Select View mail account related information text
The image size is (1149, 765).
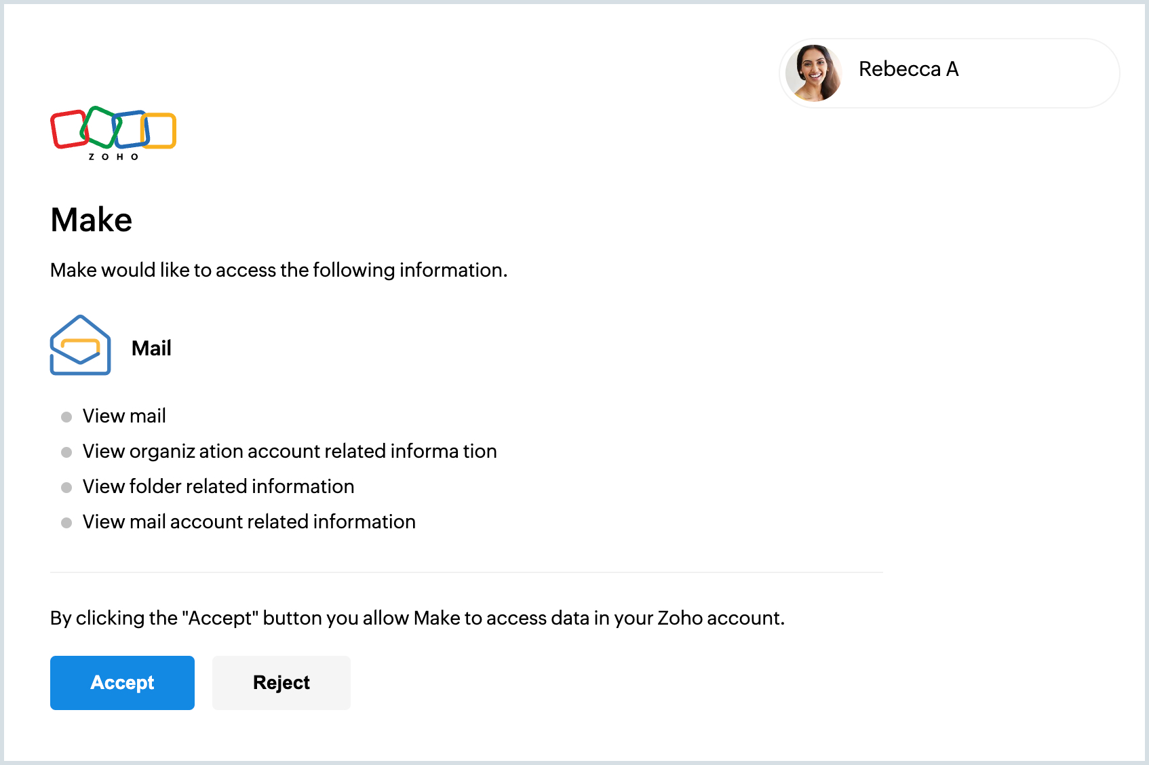click(x=249, y=522)
